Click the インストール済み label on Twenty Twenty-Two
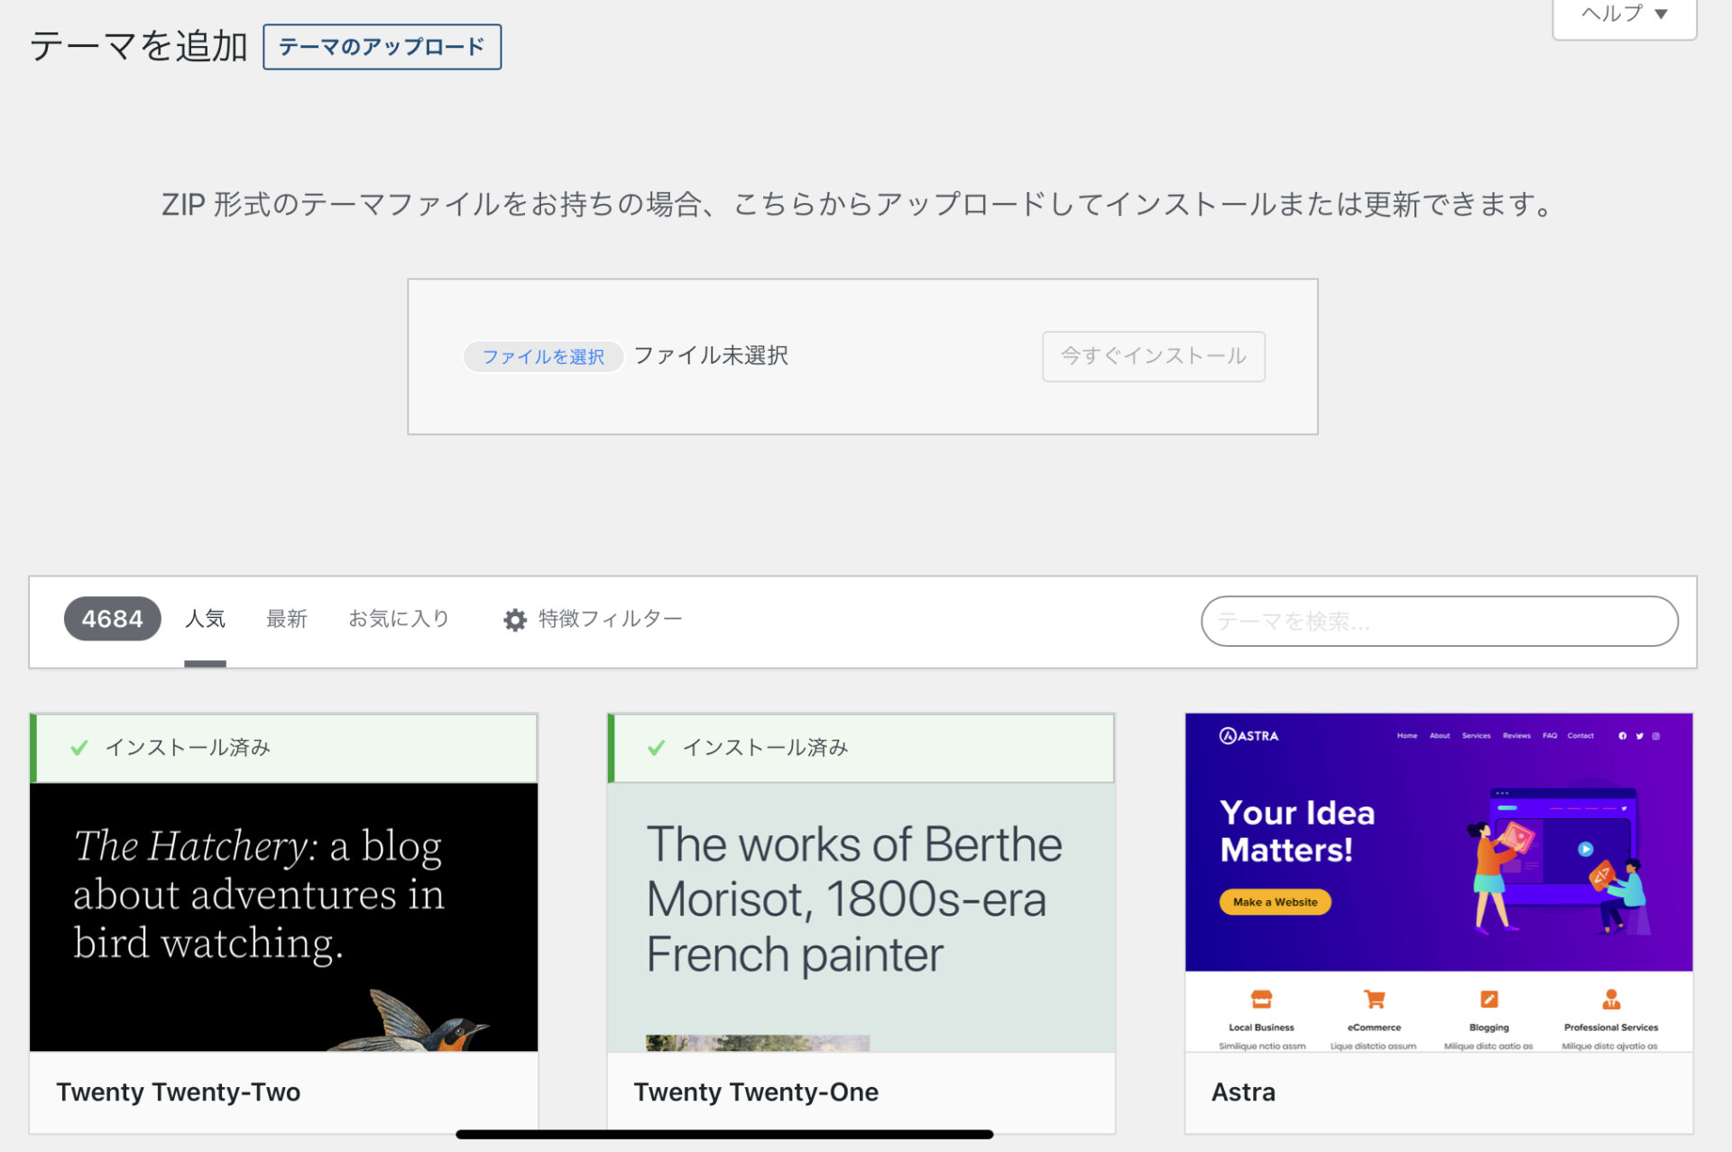Viewport: 1732px width, 1152px height. click(x=188, y=748)
